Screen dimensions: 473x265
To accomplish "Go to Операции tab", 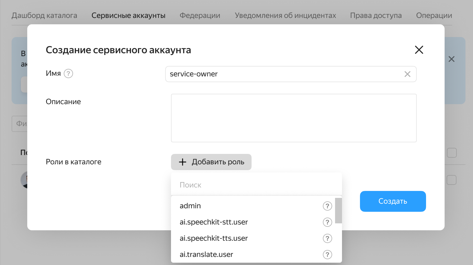I will pyautogui.click(x=434, y=15).
